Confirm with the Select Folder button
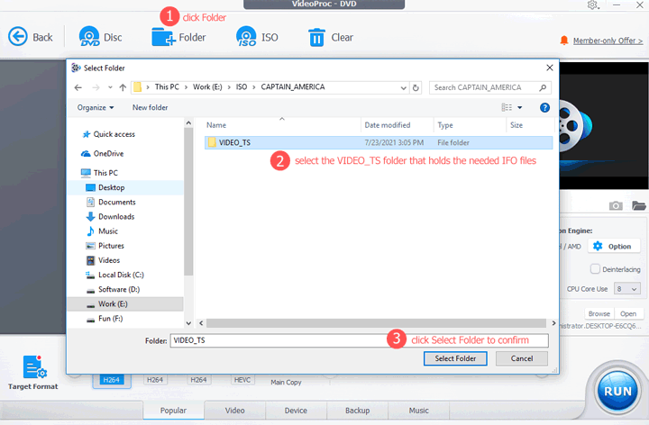The height and width of the screenshot is (425, 649). 455,358
